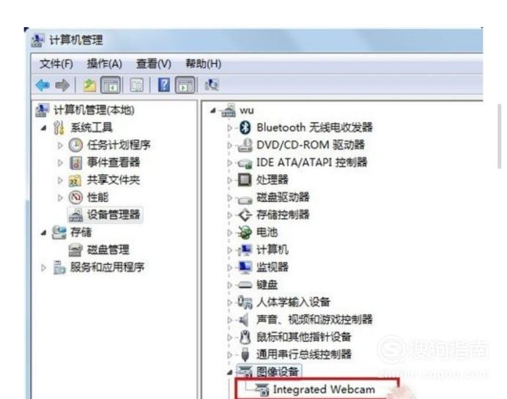Expand the DVD/CD-ROM drives category
The width and height of the screenshot is (507, 399).
(229, 146)
